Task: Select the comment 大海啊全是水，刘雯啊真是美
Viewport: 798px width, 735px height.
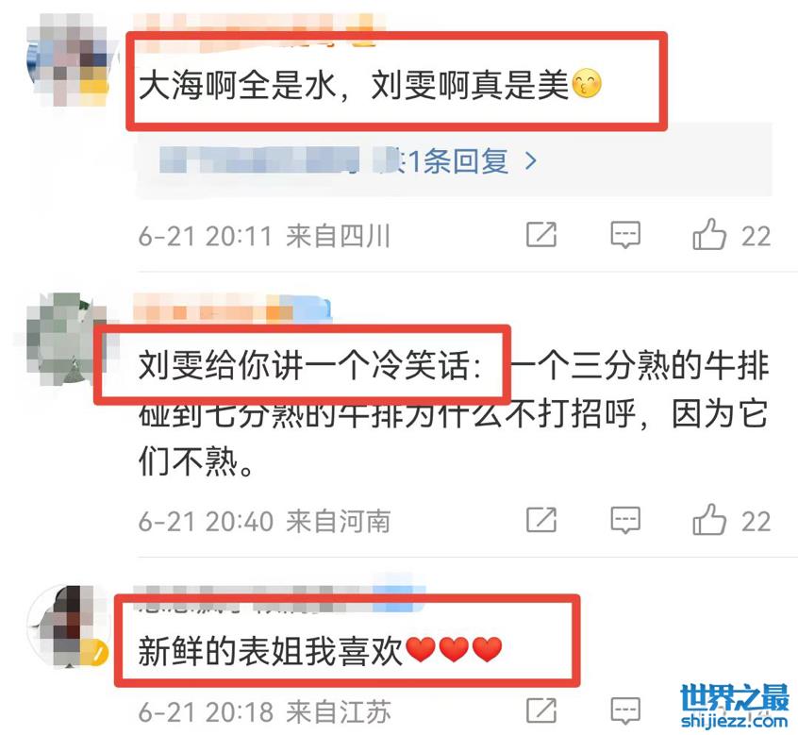Action: point(370,84)
